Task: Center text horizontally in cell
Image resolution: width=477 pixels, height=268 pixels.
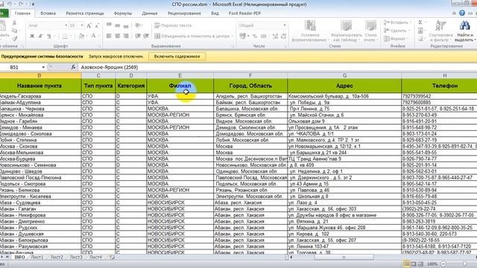Action: pyautogui.click(x=118, y=36)
